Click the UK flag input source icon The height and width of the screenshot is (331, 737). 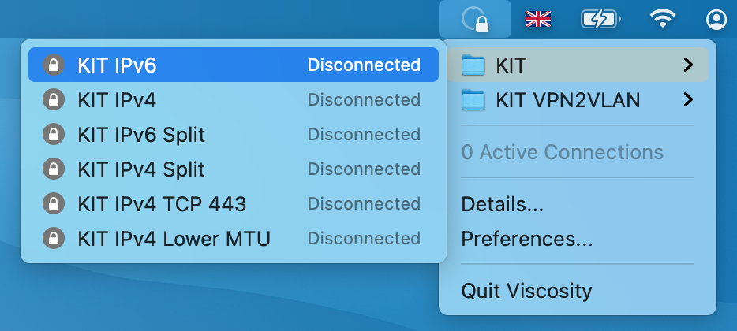(x=538, y=19)
